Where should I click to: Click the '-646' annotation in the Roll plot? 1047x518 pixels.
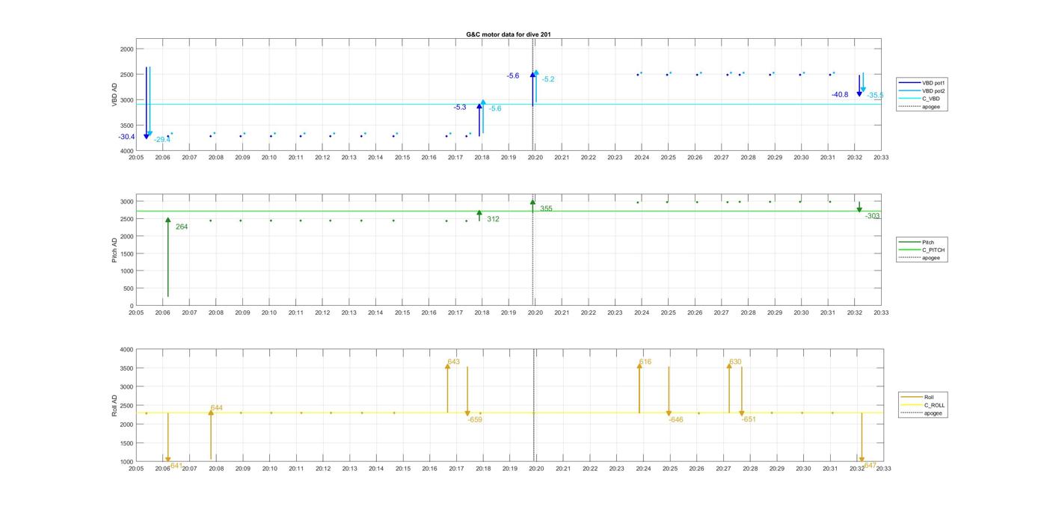coord(676,420)
